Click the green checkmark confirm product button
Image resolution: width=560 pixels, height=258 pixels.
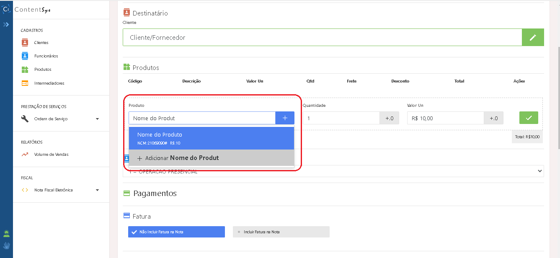[x=529, y=118]
